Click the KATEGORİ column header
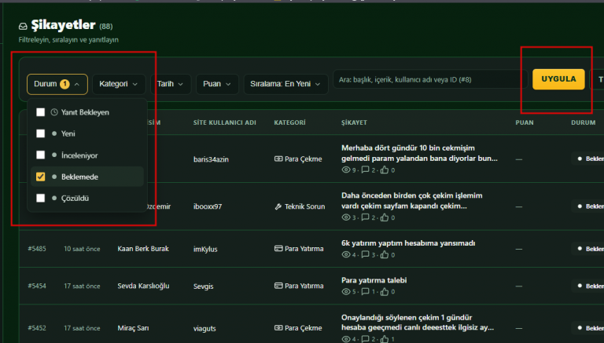Screen dimensions: 604x343 289,122
